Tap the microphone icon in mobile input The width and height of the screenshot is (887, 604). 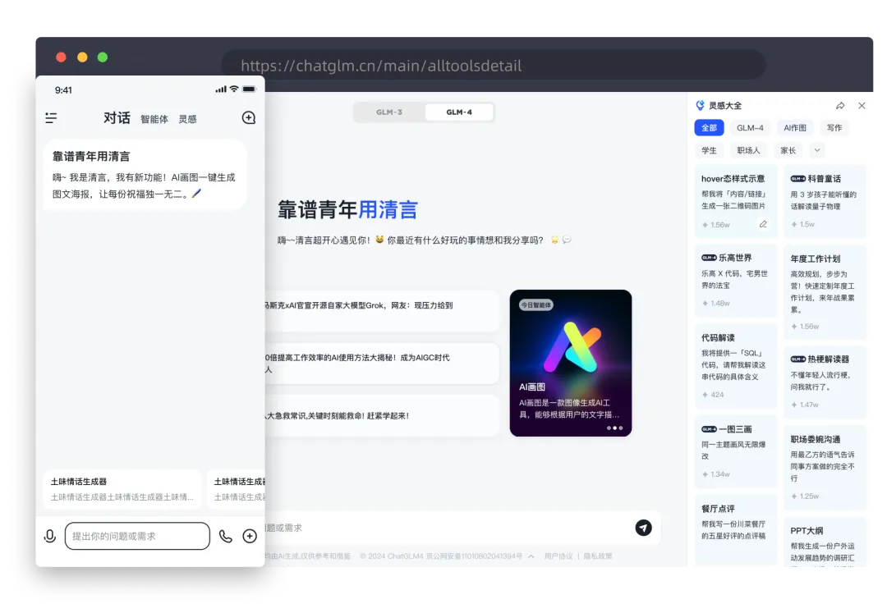point(50,536)
